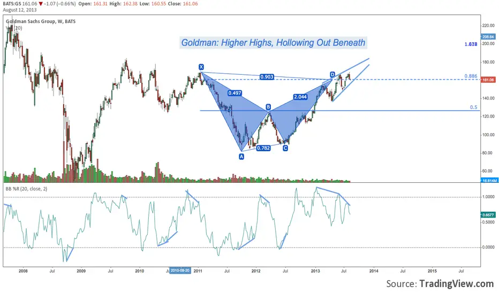Click the highlighted 2010-09-20 date marker
The image size is (499, 294).
[x=180, y=270]
